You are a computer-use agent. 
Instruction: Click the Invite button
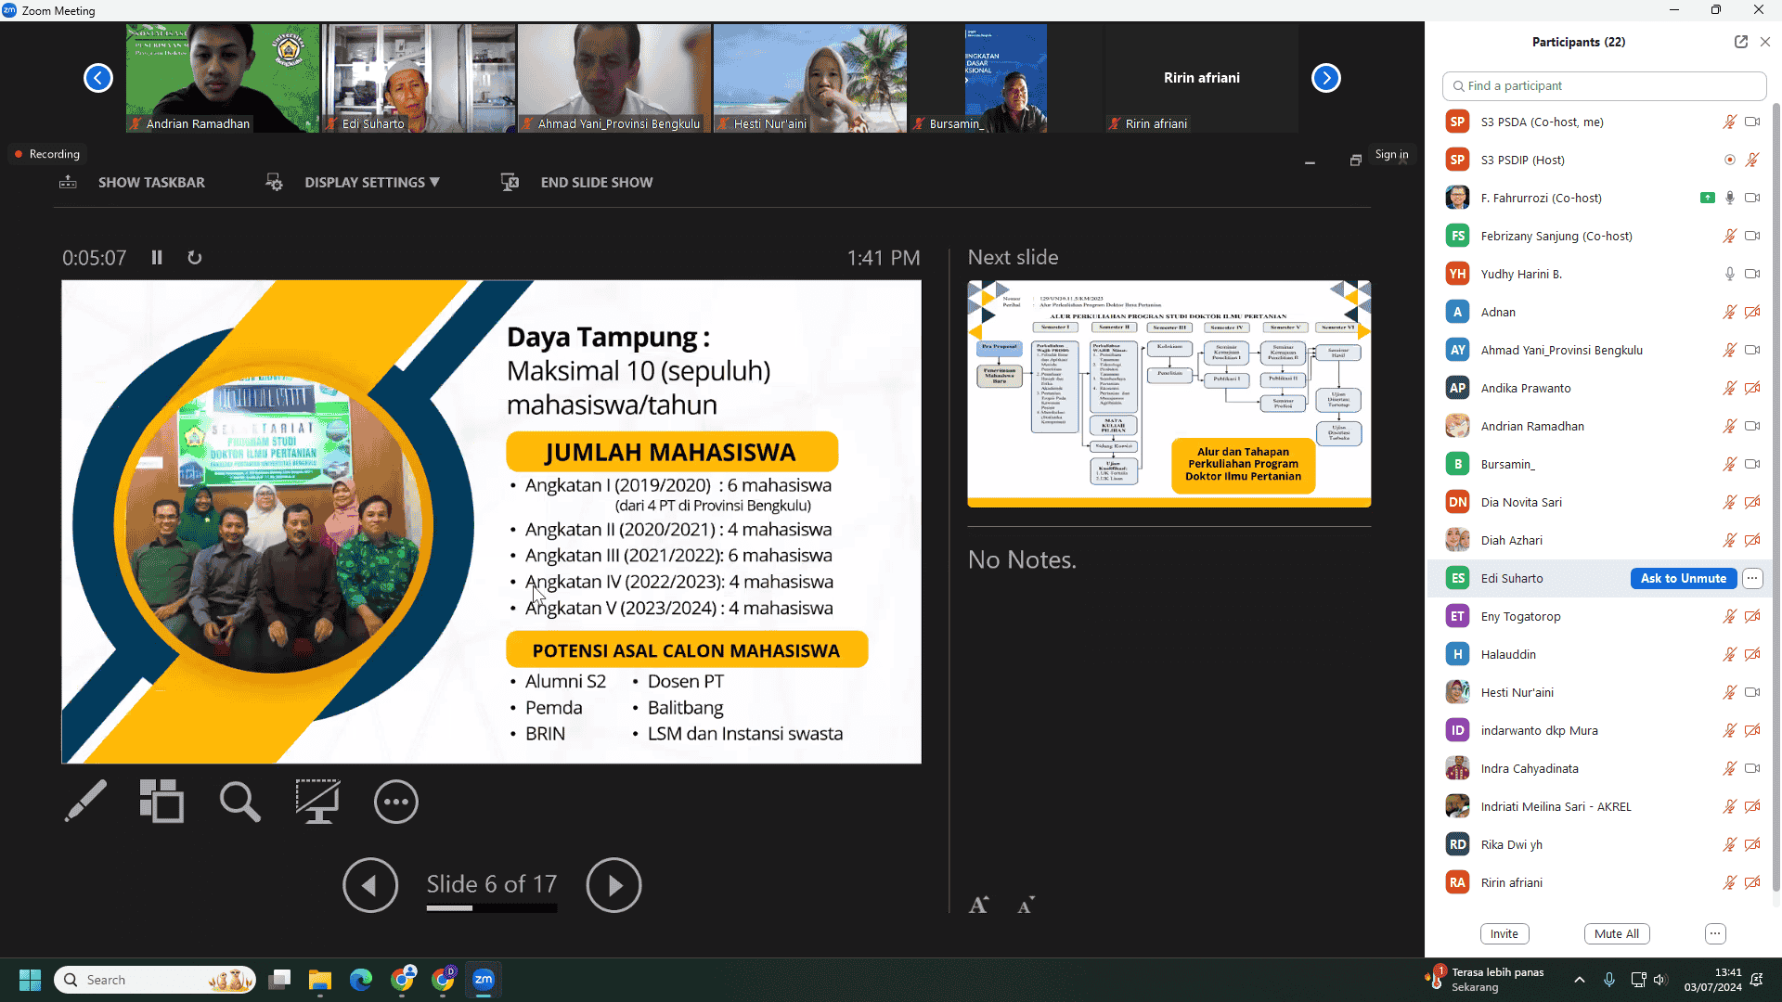click(1504, 934)
